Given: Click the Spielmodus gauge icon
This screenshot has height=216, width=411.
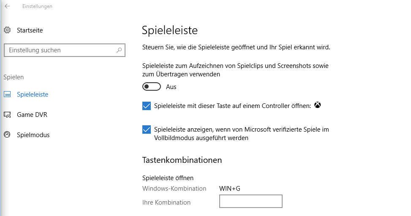Looking at the screenshot, I should 7,135.
